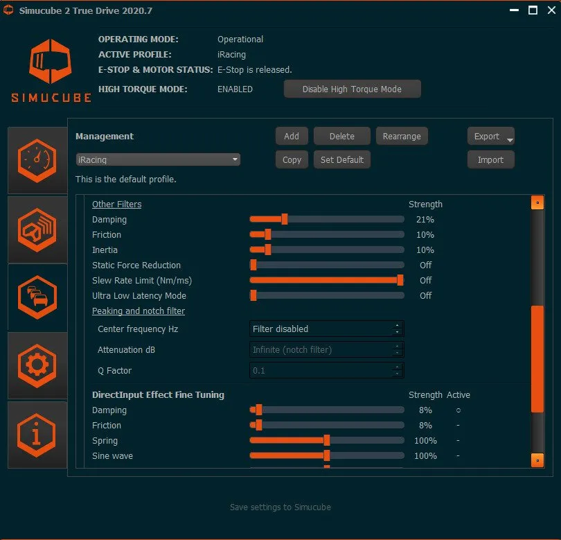561x540 pixels.
Task: Click the Other Filters section heading
Action: (x=116, y=204)
